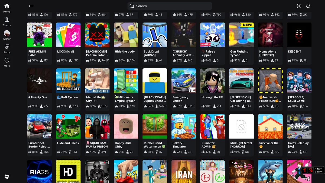Open Charts from the sidebar
The height and width of the screenshot is (183, 325).
[x=7, y=22]
